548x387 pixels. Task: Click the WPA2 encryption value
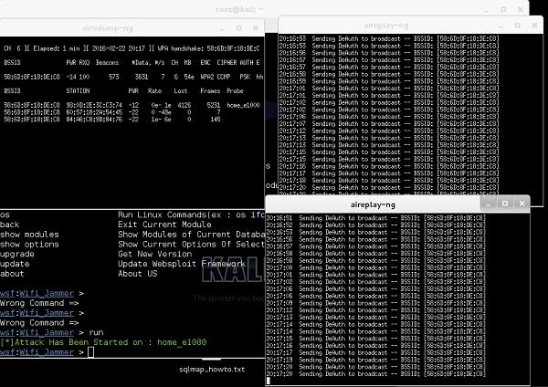(x=207, y=77)
